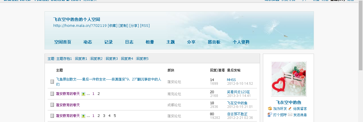363x122 pixels.
Task: Open the 主题存档1 sub-tab
Action: (x=64, y=59)
